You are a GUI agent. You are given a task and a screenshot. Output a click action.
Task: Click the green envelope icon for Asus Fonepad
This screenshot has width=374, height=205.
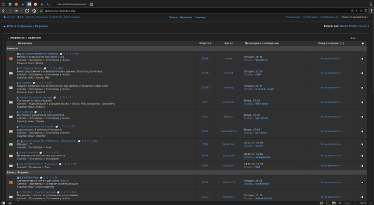pos(11,144)
